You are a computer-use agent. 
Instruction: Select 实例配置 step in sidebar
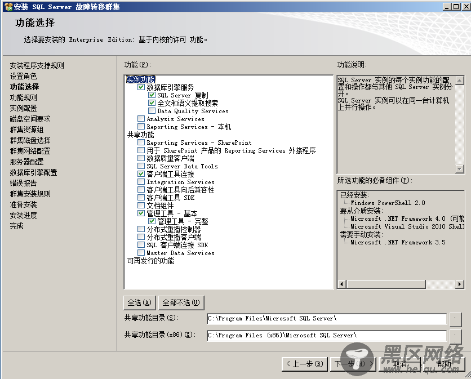(23, 109)
